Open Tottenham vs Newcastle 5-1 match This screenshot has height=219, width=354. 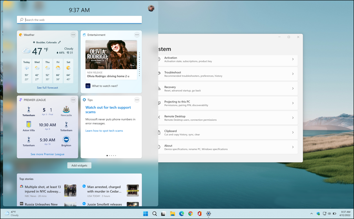click(x=47, y=111)
